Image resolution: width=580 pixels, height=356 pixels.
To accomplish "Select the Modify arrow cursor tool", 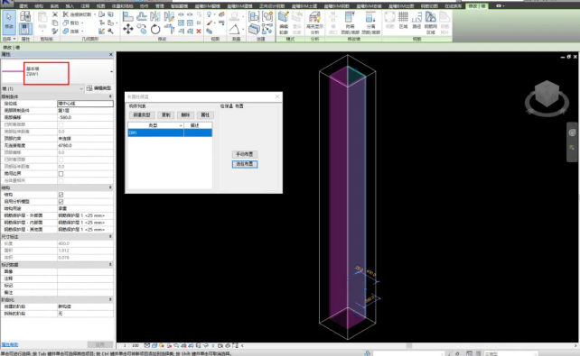I will click(x=9, y=22).
